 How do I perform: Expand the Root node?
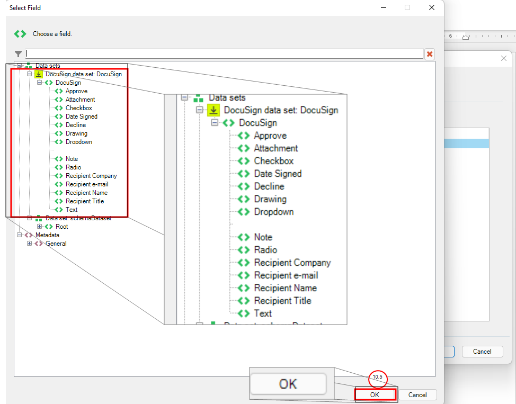[40, 226]
